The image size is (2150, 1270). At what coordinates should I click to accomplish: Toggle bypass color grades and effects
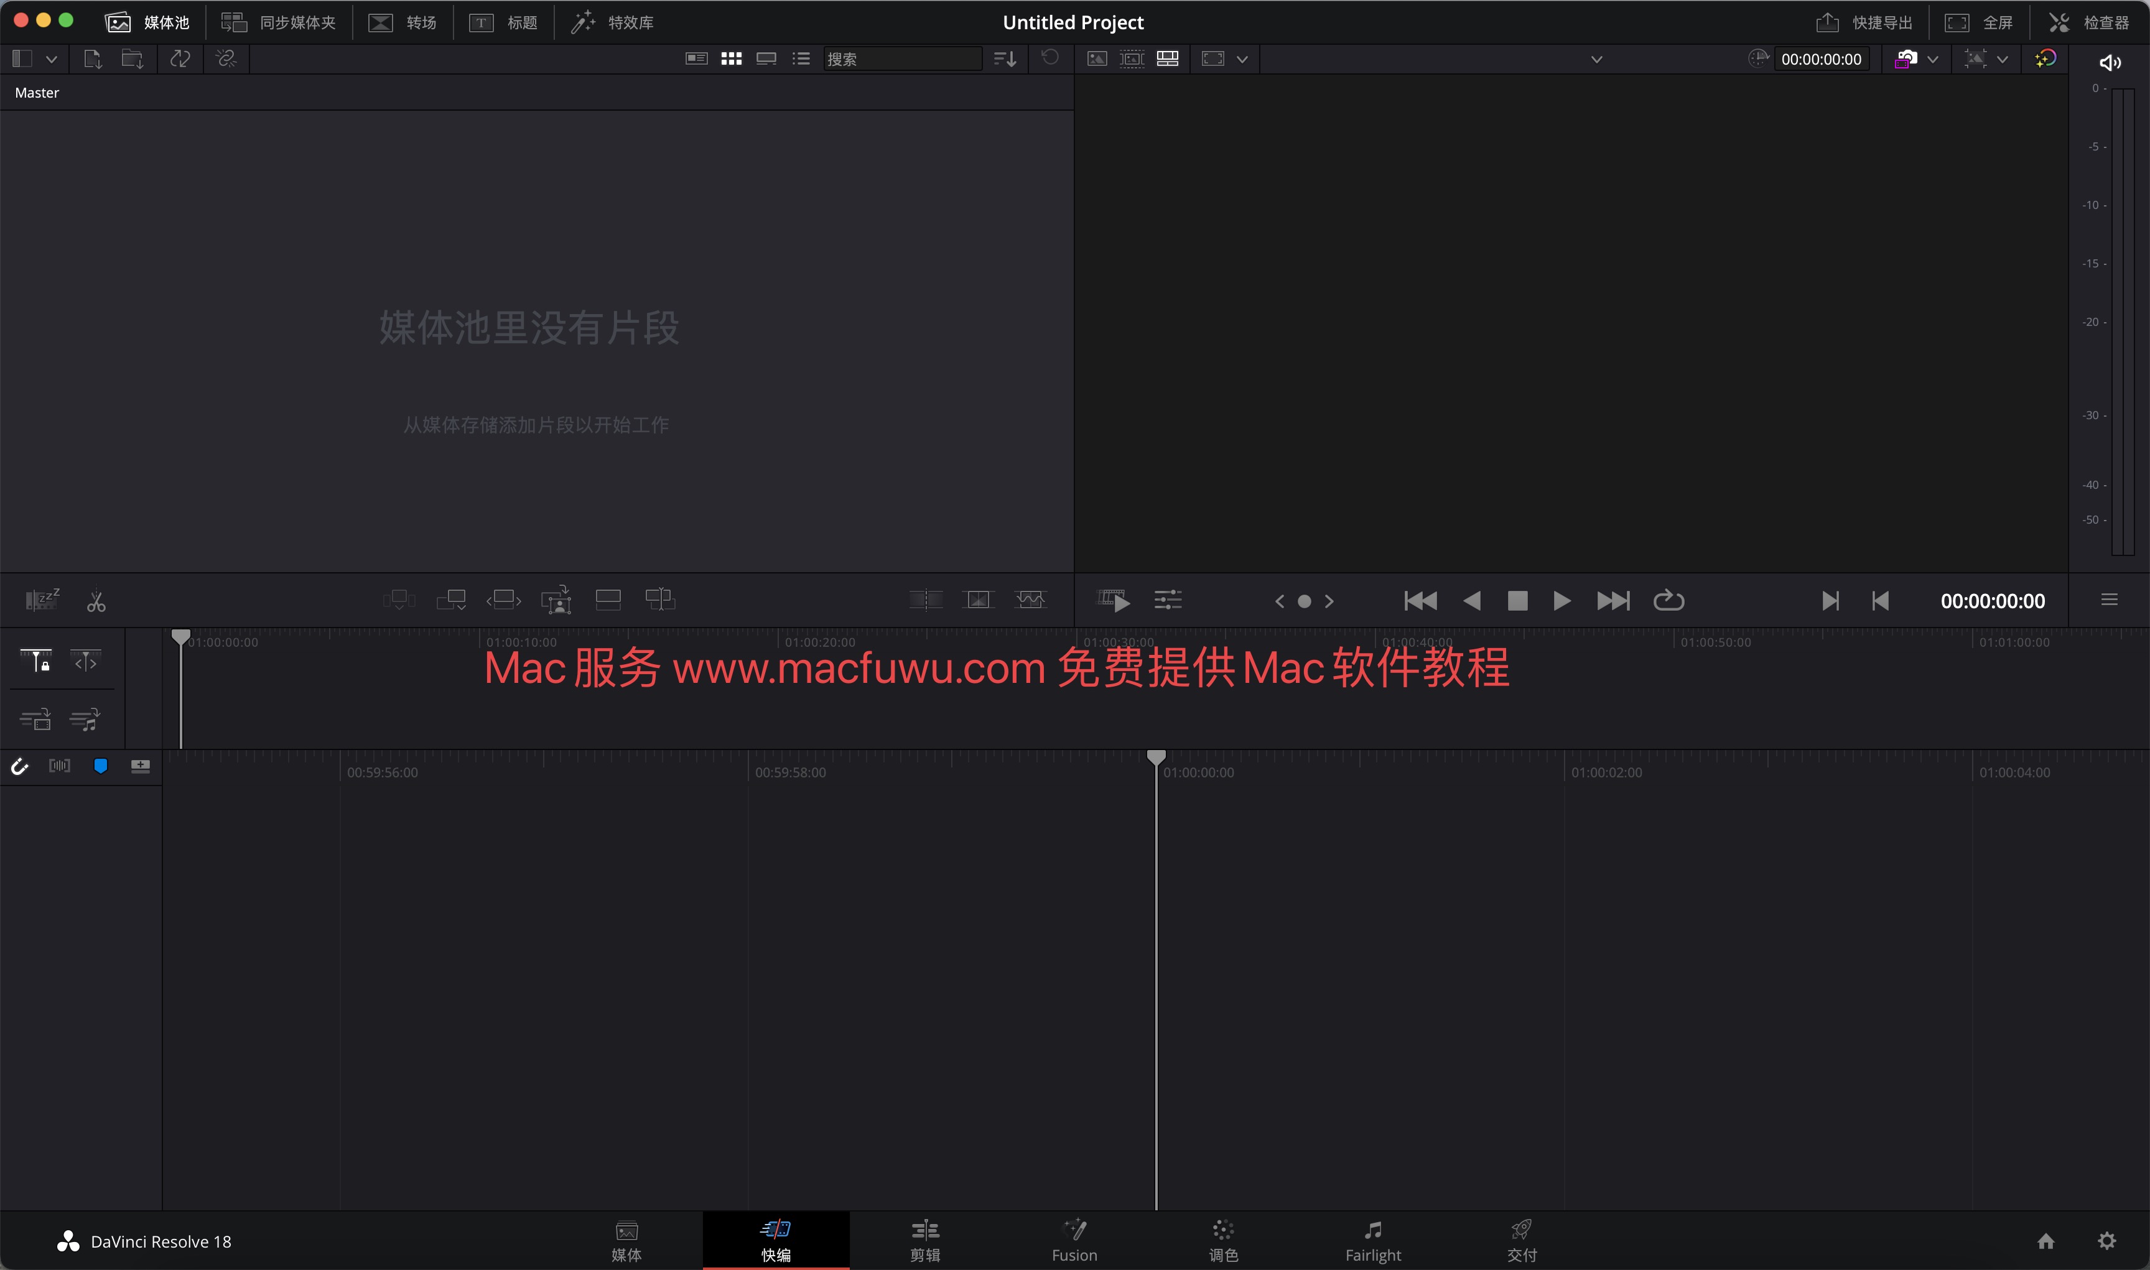click(2045, 58)
